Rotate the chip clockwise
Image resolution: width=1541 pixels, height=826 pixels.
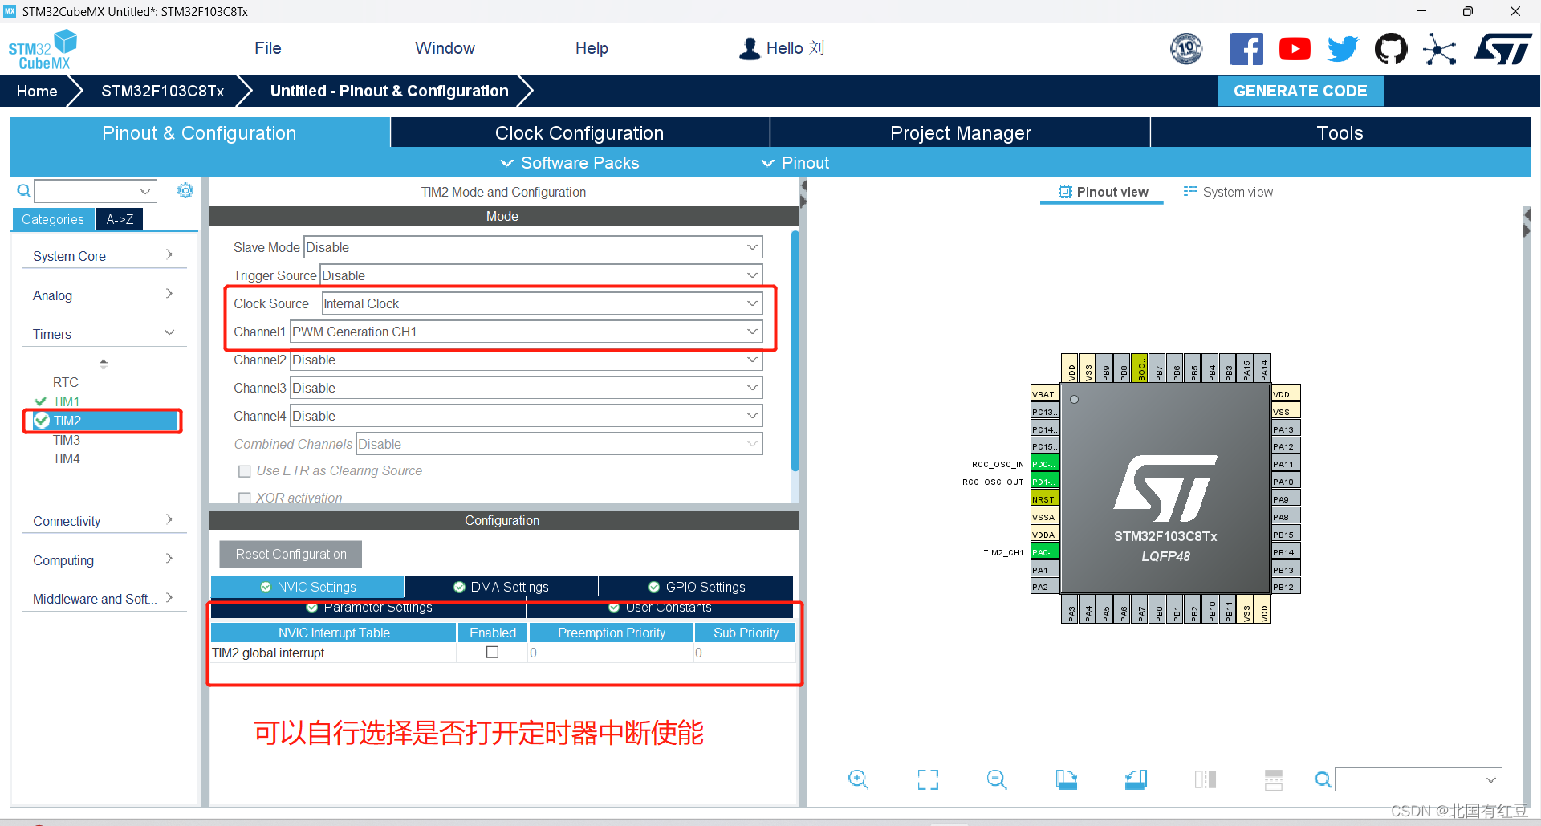pyautogui.click(x=1067, y=779)
